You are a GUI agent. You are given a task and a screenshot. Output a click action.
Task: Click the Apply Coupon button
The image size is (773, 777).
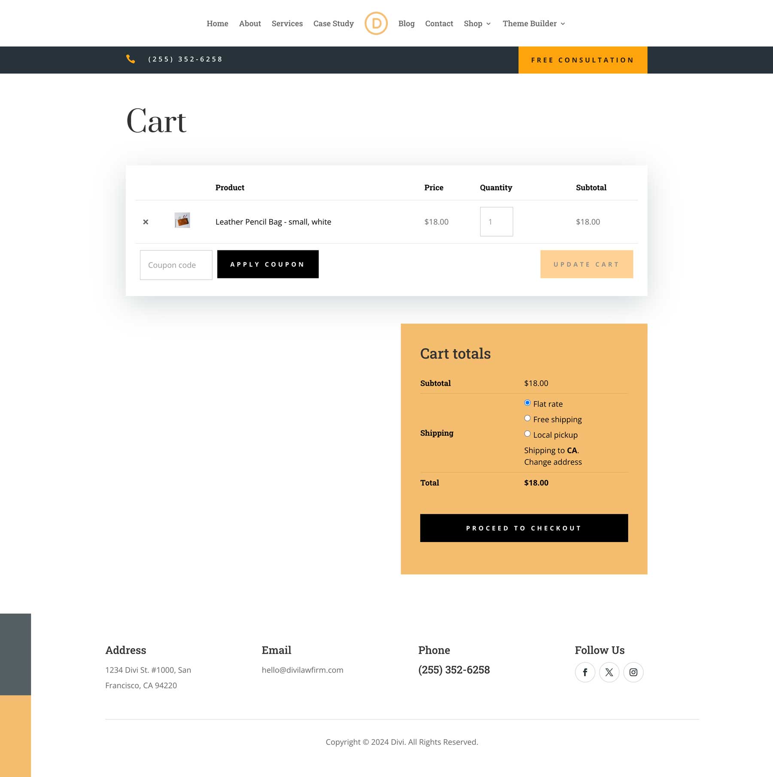[x=268, y=264]
